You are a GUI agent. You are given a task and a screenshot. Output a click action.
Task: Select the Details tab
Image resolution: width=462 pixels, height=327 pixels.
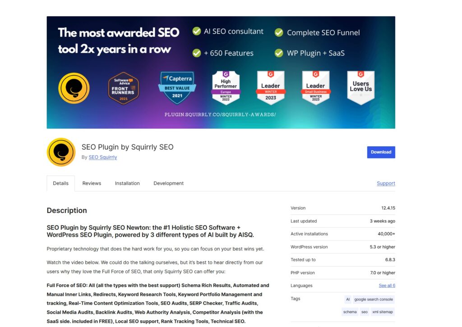click(x=60, y=183)
